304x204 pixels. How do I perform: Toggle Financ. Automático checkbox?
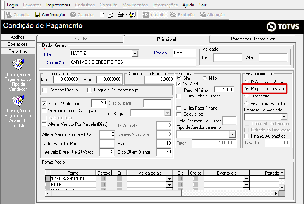point(246,136)
